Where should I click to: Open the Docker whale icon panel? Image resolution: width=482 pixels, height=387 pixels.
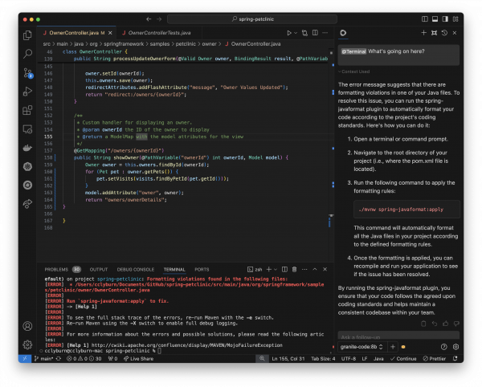(x=28, y=147)
